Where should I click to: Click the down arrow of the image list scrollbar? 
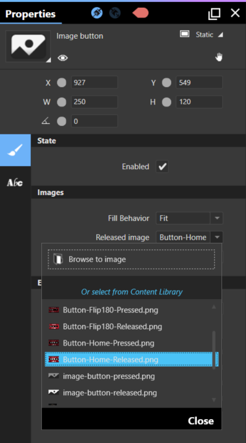click(214, 400)
